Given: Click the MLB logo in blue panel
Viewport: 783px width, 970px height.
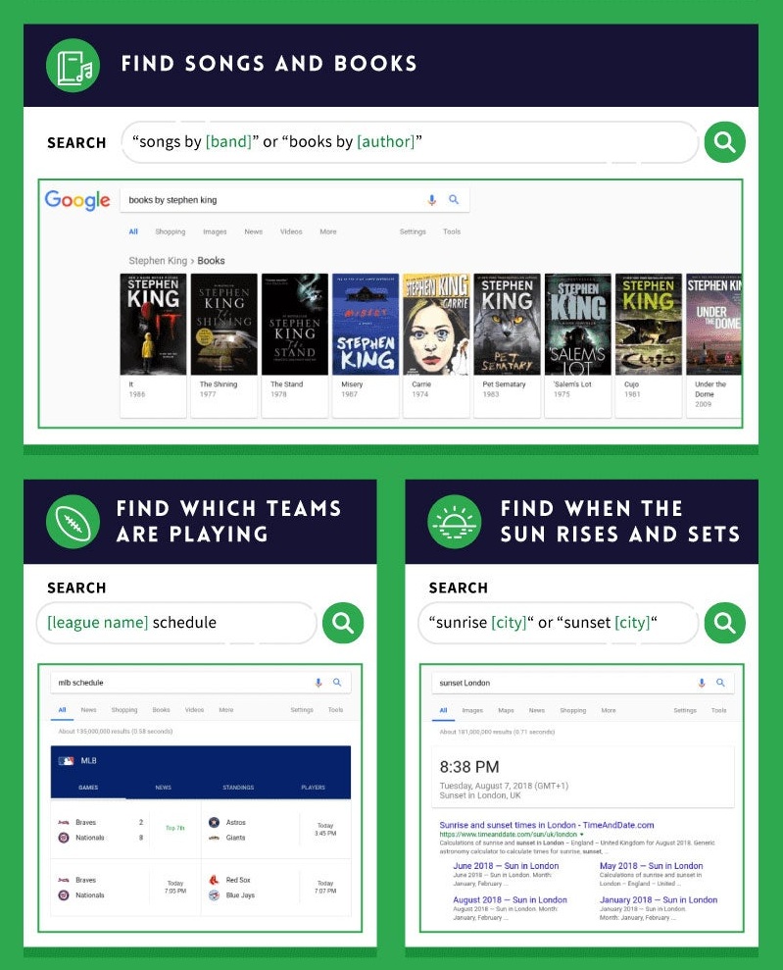Looking at the screenshot, I should (x=66, y=761).
